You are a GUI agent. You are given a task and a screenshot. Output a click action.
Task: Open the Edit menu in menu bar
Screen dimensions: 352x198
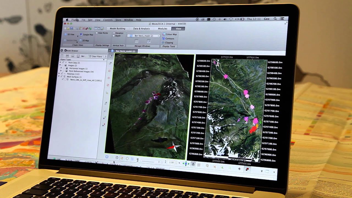point(90,20)
